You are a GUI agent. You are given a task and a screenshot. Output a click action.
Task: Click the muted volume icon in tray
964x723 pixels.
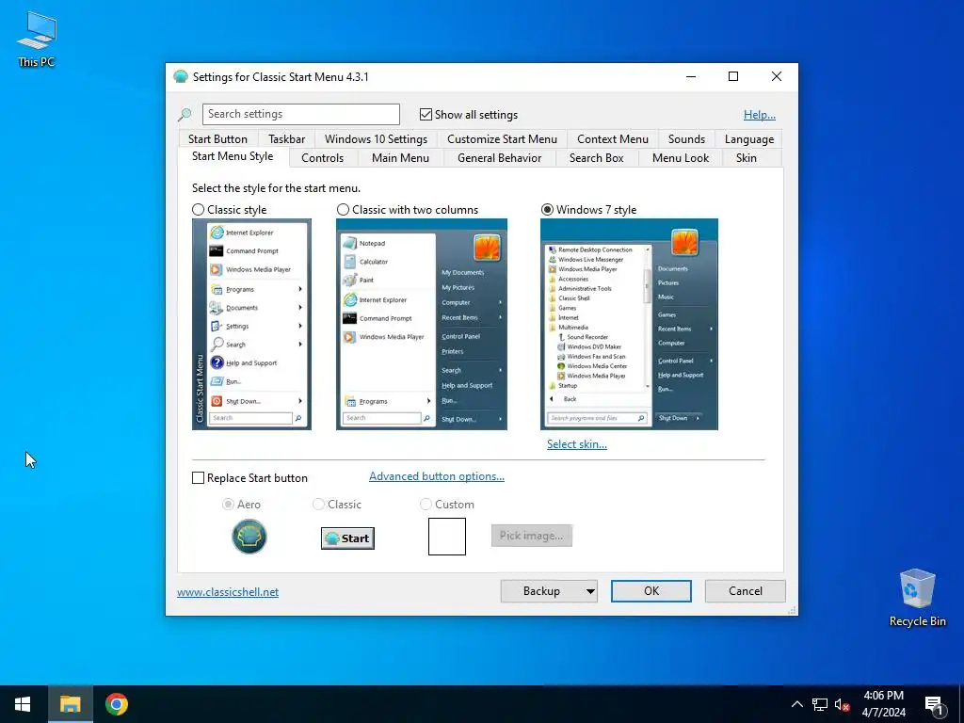click(842, 704)
